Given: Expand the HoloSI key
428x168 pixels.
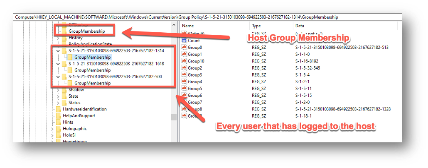Looking at the screenshot, I should [x=52, y=135].
